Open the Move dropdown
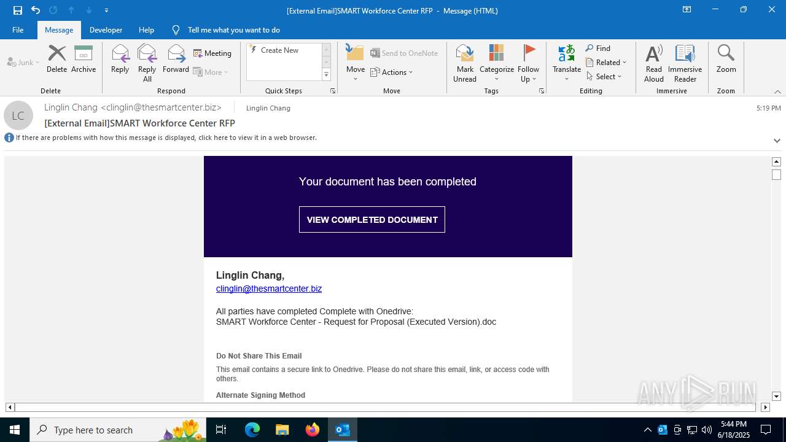Screen dimensions: 786x442 click(x=356, y=63)
